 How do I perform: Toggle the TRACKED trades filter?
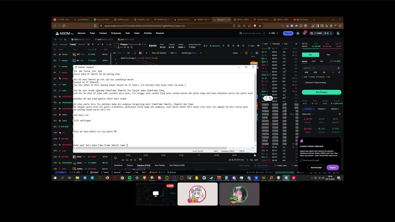(x=275, y=44)
